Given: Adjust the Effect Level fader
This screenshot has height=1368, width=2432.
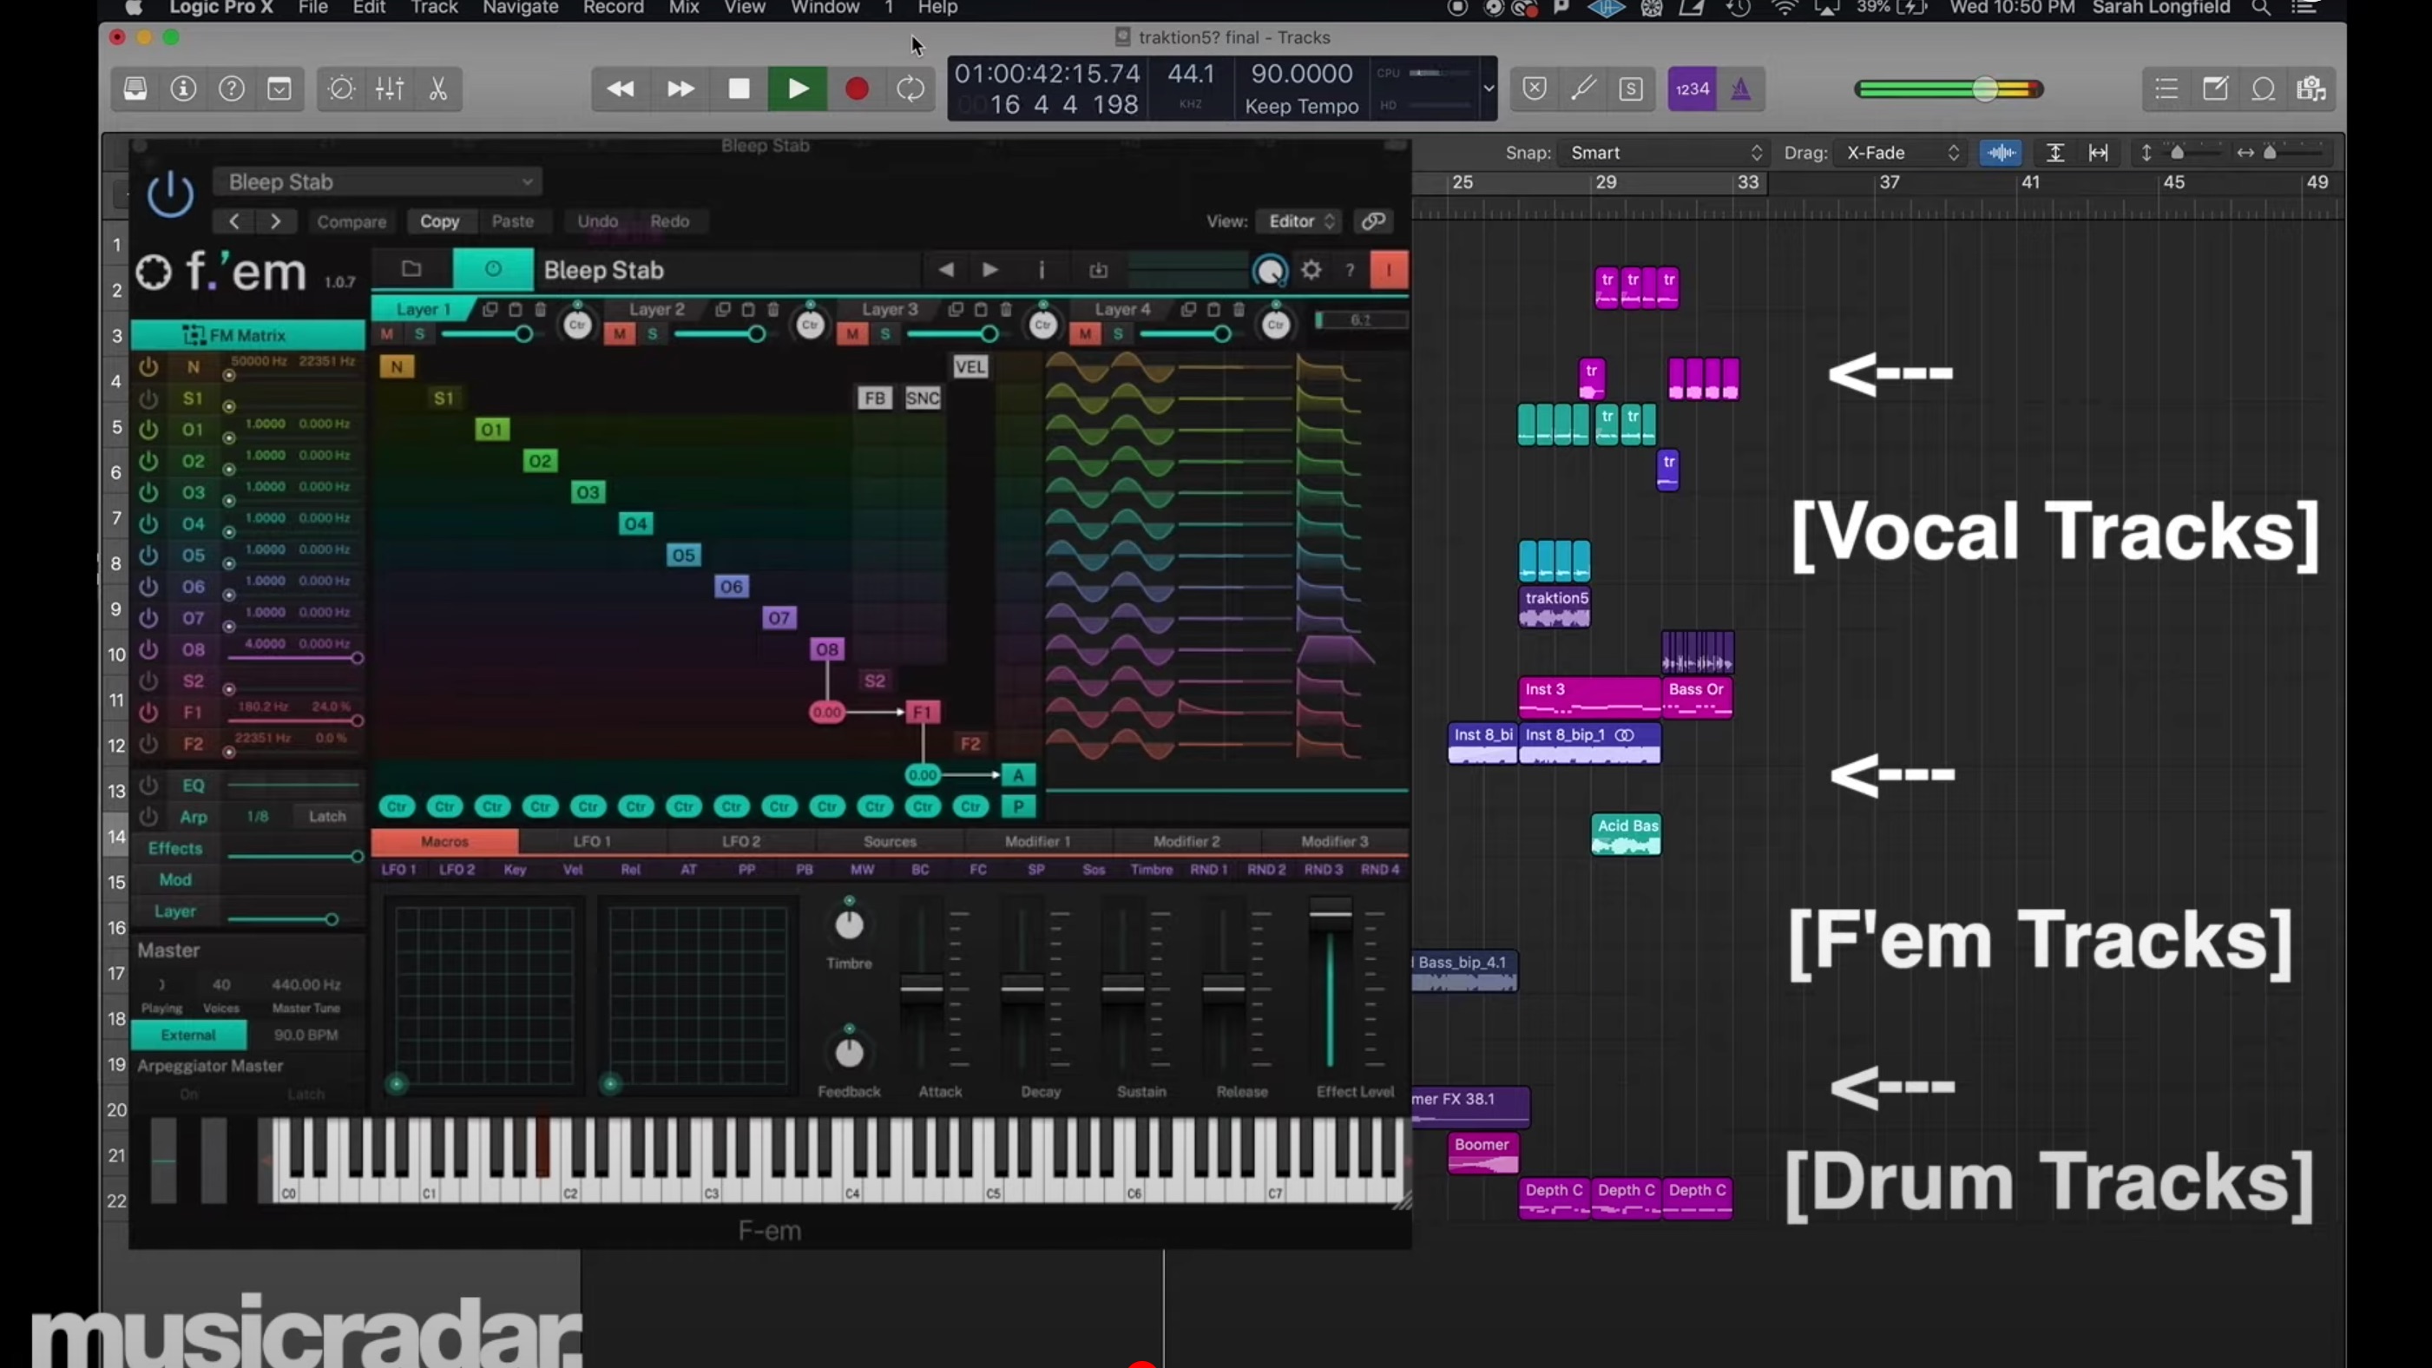Looking at the screenshot, I should click(1331, 913).
